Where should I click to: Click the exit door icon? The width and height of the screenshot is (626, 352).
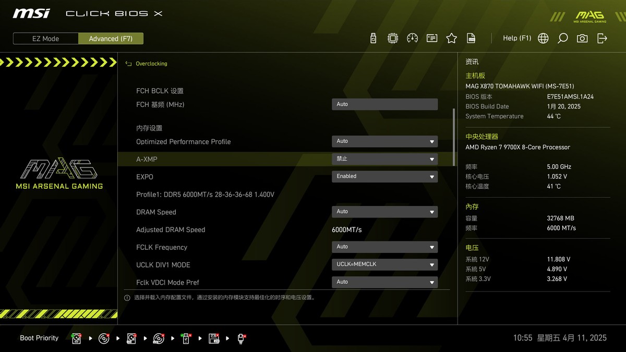tap(602, 38)
